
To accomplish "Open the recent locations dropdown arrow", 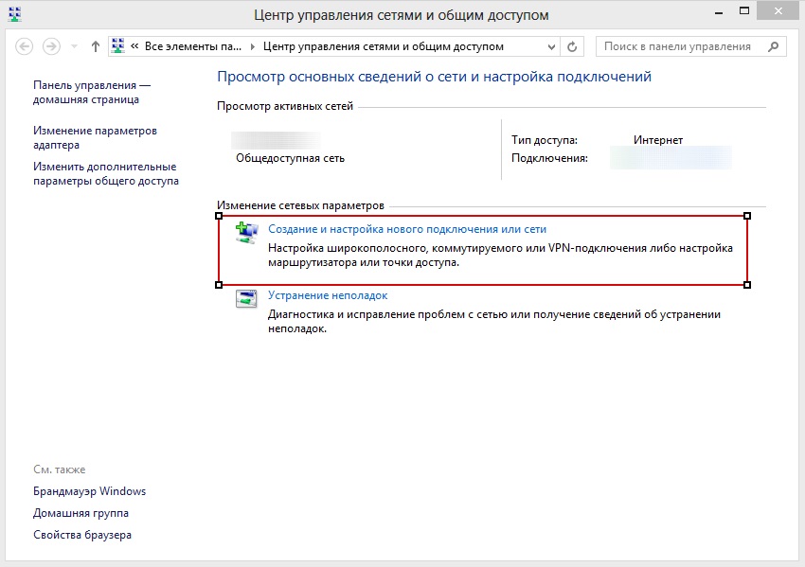I will click(x=74, y=46).
